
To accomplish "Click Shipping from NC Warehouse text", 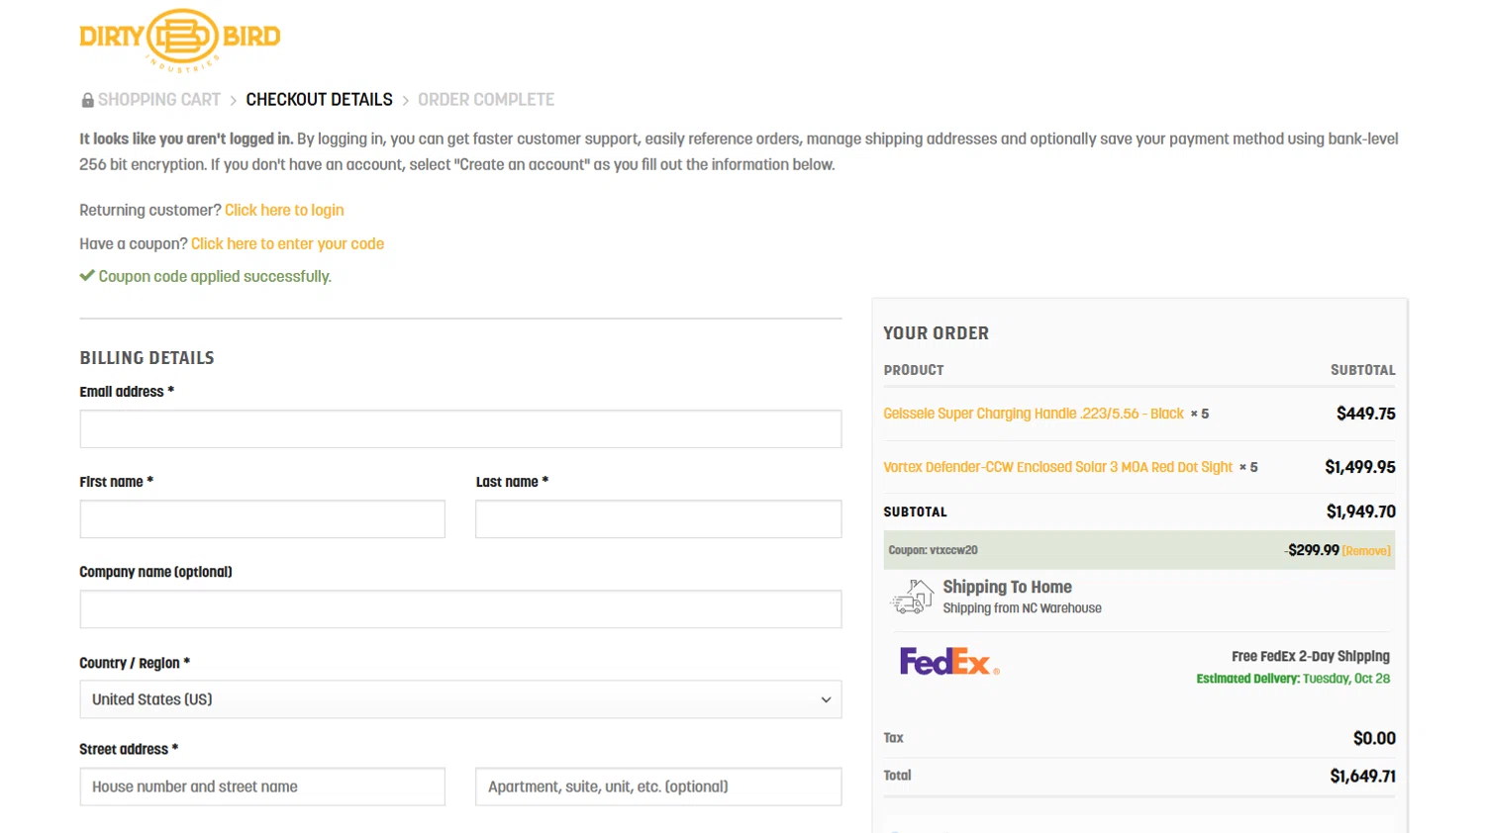I will (x=1022, y=608).
